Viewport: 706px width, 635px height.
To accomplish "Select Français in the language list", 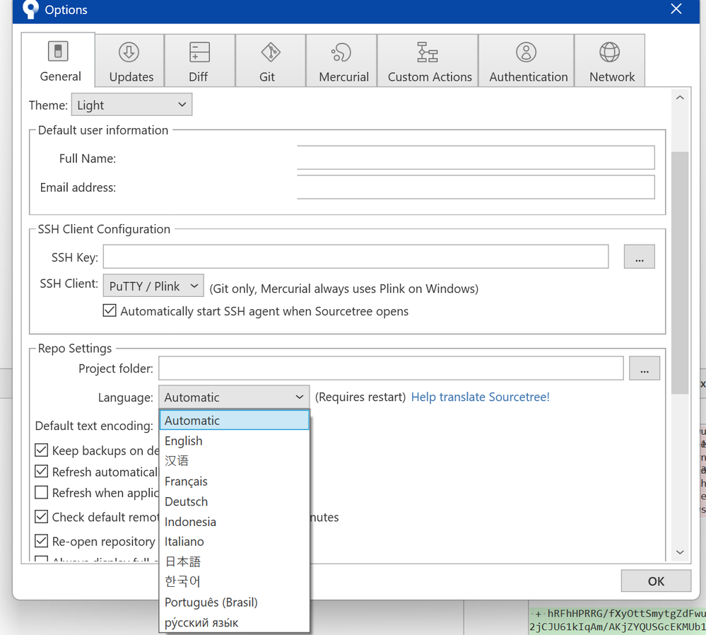I will 234,482.
